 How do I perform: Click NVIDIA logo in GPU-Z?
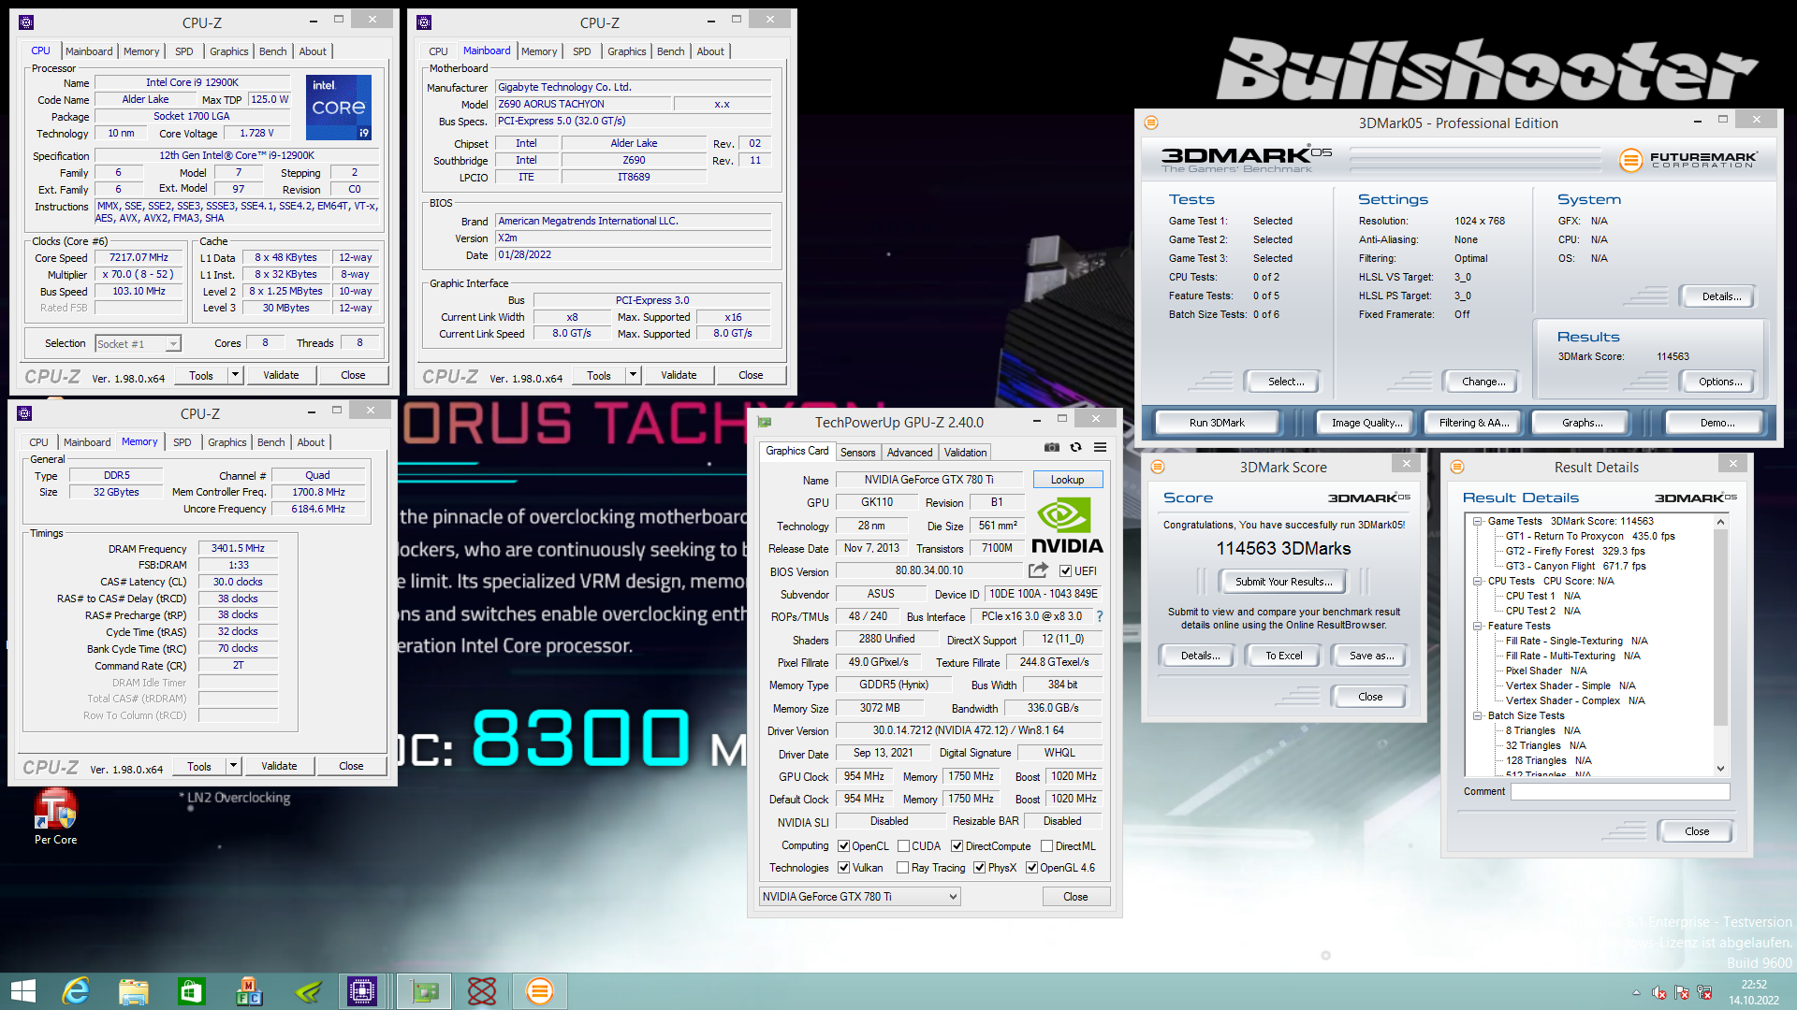click(x=1067, y=525)
